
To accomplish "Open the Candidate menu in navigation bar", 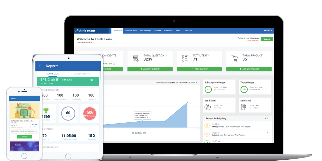I will [x=168, y=31].
